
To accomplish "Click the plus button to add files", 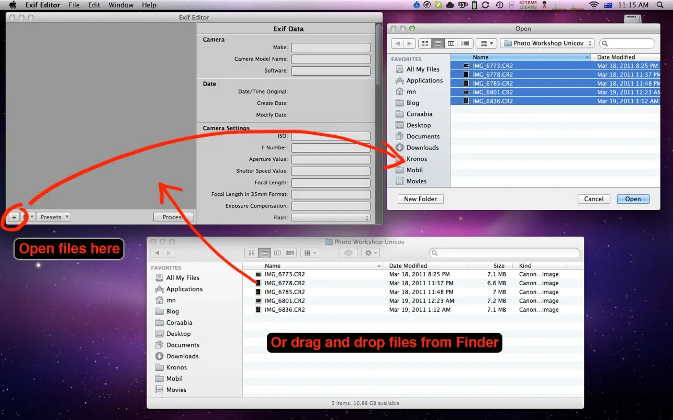I will point(14,217).
